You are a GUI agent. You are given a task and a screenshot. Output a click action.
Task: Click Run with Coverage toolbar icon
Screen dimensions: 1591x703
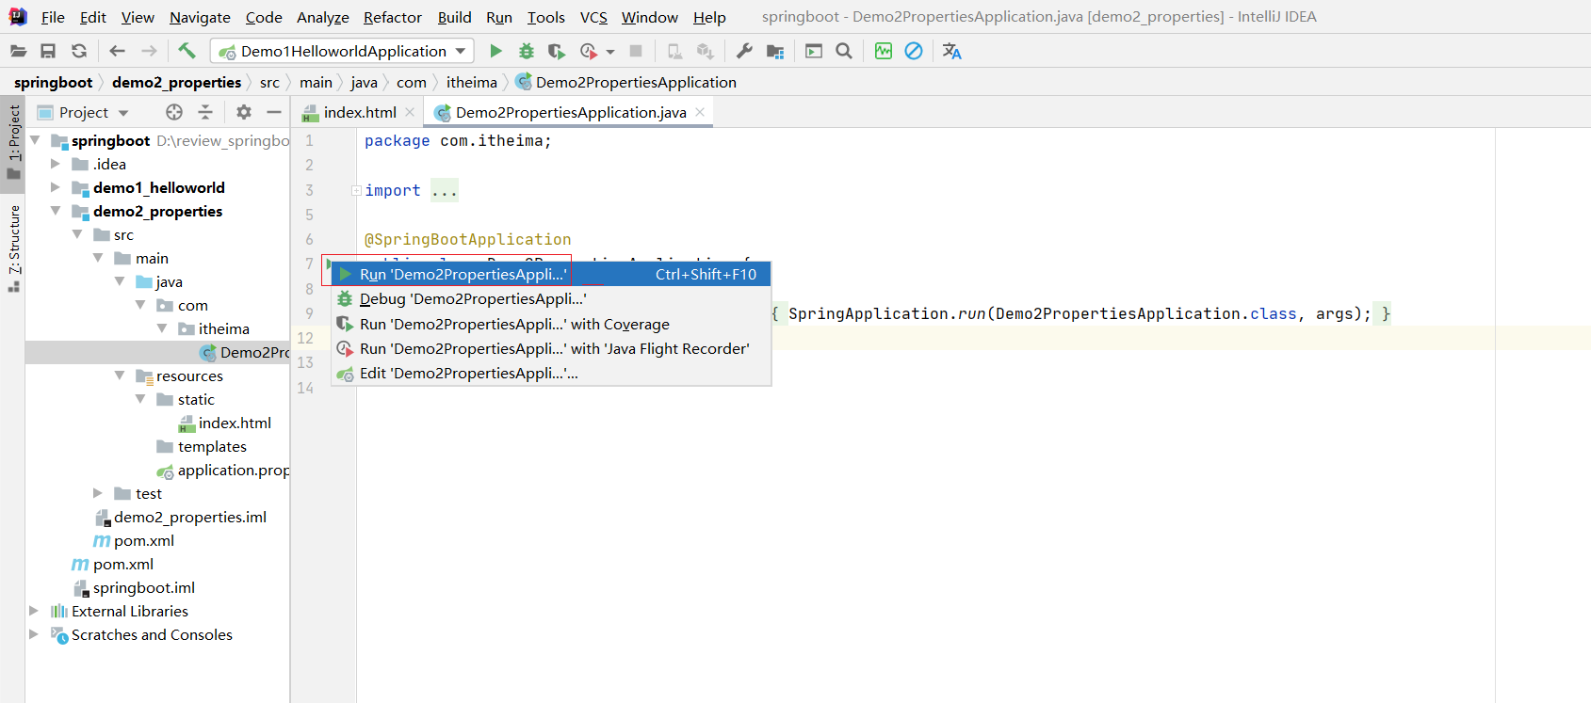[x=557, y=51]
